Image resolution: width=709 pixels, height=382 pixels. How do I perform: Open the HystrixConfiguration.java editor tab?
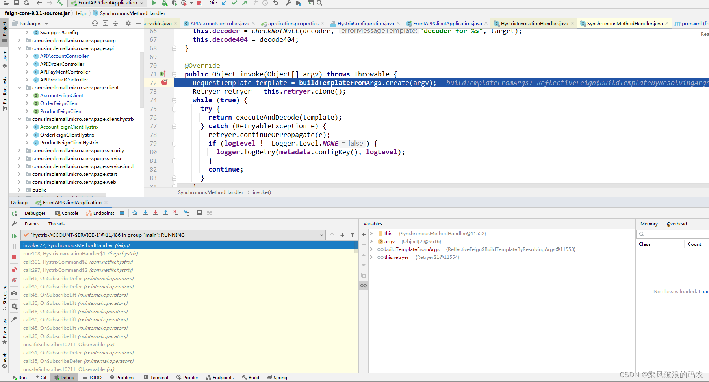[x=366, y=23]
